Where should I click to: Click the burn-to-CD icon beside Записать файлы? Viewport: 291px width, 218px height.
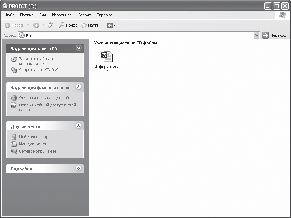(14, 59)
